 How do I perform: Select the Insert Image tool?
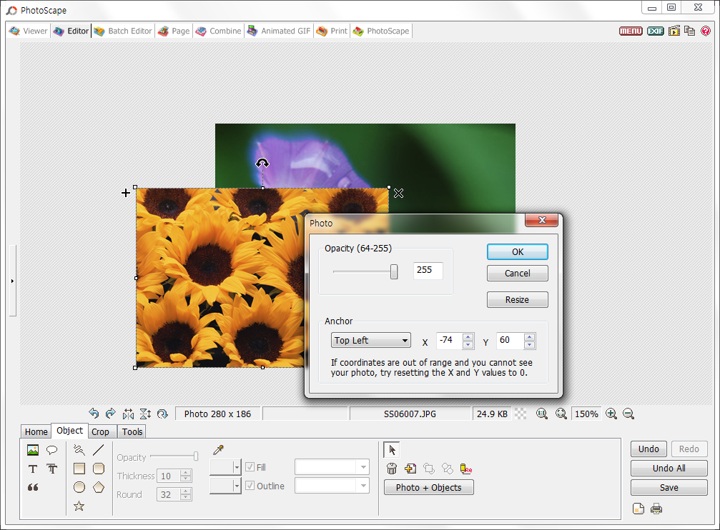point(32,449)
